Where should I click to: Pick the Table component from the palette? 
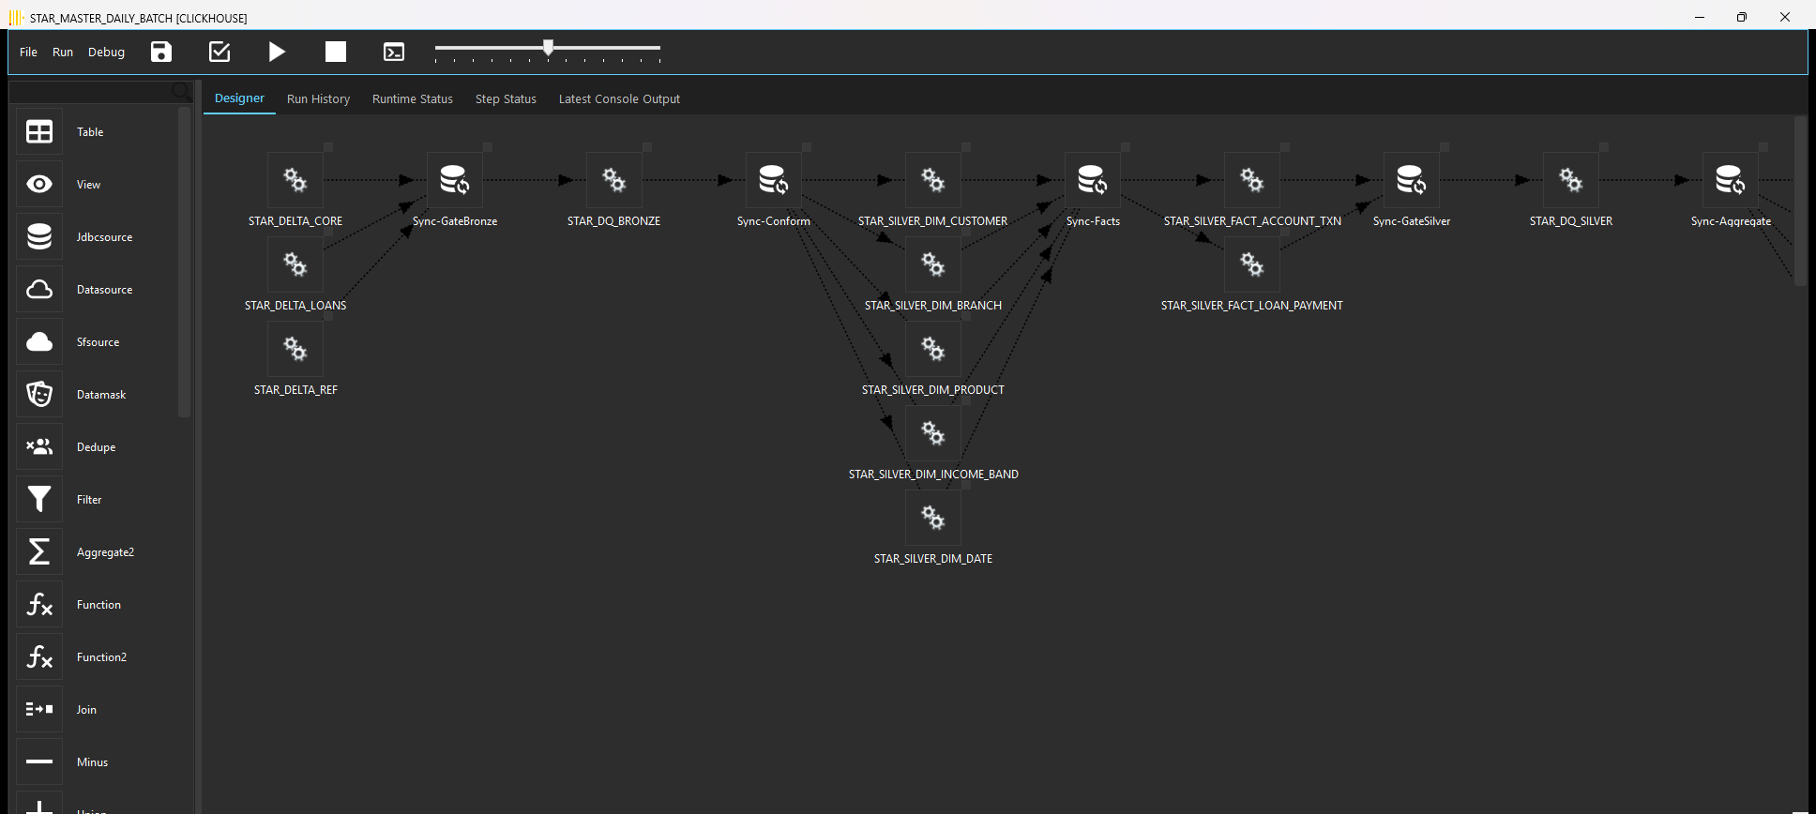coord(39,131)
